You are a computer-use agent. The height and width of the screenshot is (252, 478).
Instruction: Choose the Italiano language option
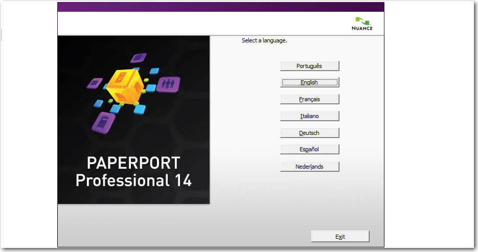(309, 116)
